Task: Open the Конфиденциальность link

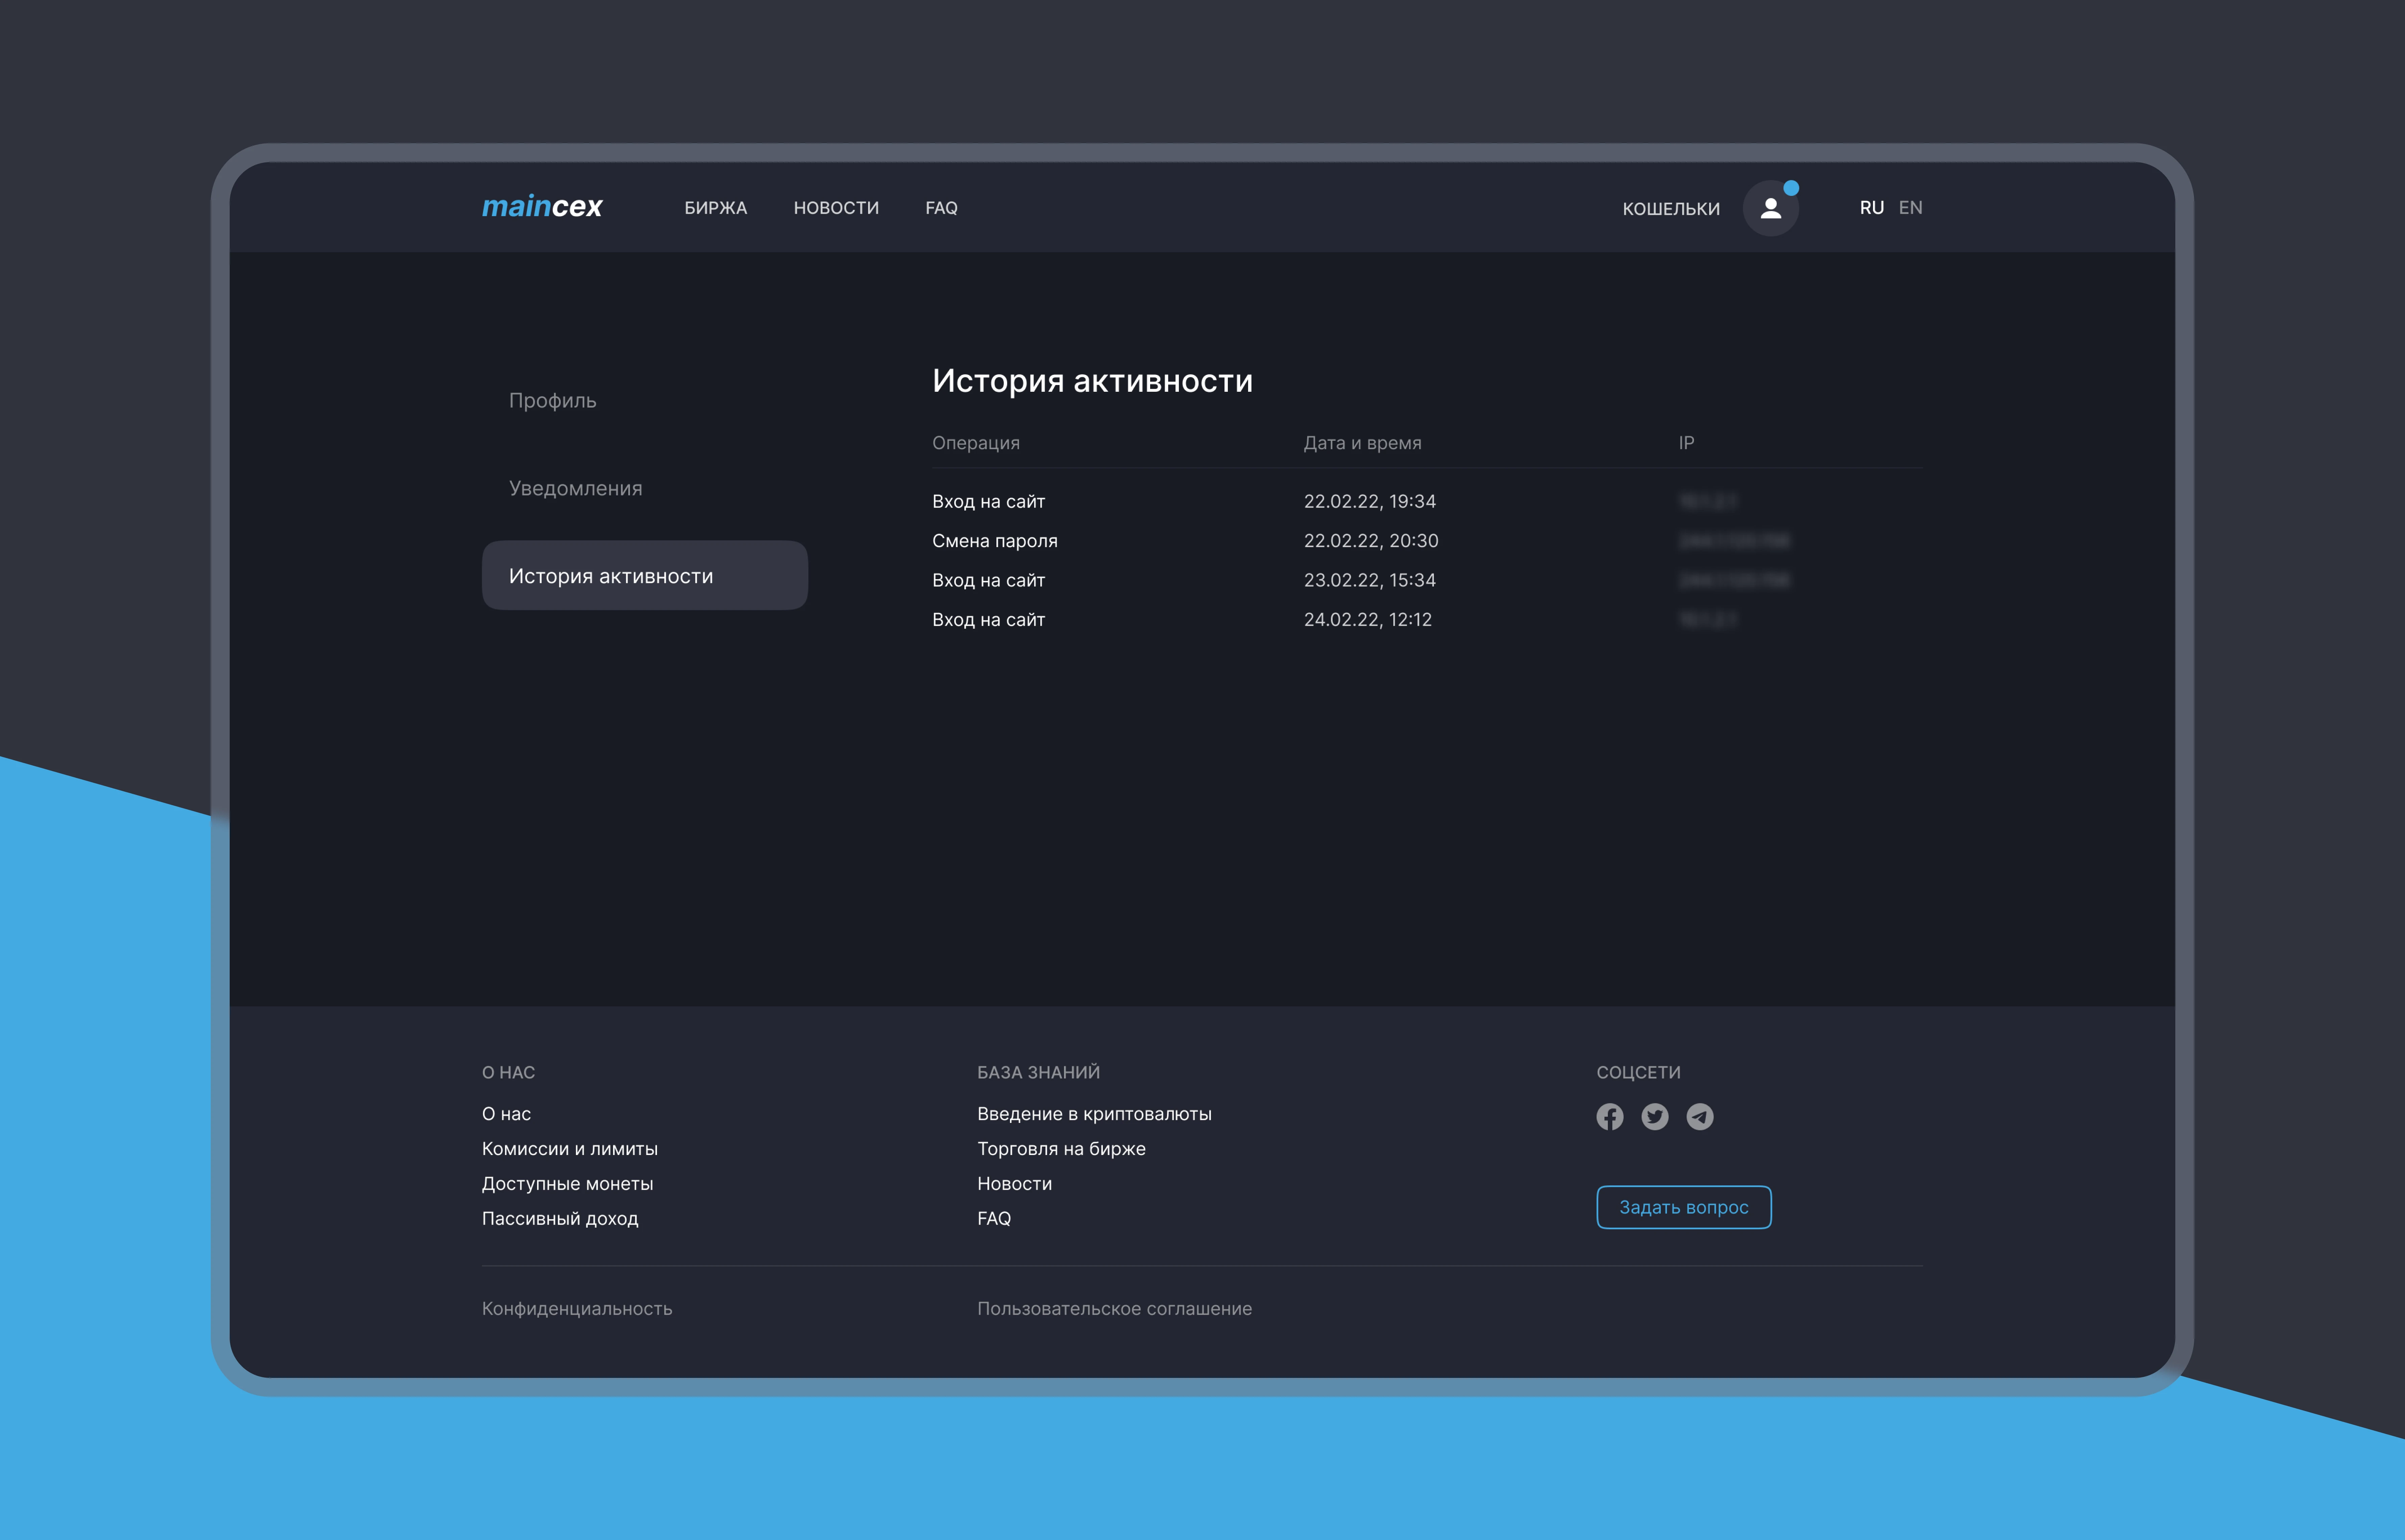Action: tap(577, 1309)
